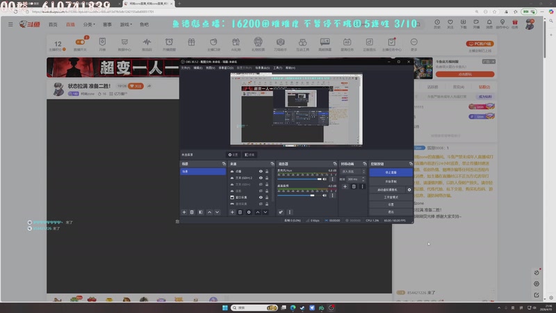Open Douyu history clock icon in header

tap(437, 24)
